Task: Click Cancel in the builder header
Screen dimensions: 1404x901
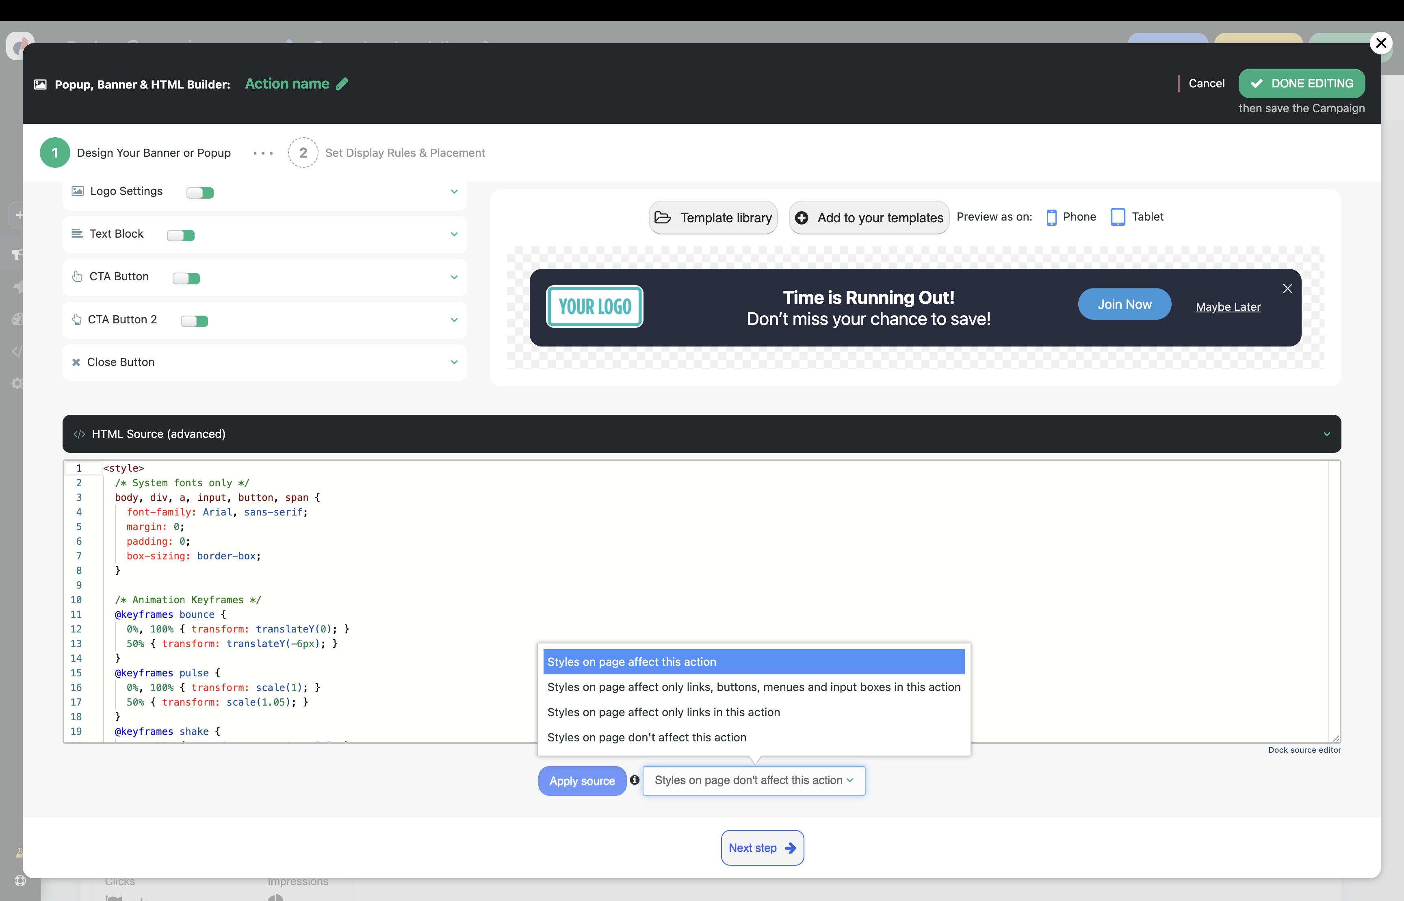Action: point(1206,84)
